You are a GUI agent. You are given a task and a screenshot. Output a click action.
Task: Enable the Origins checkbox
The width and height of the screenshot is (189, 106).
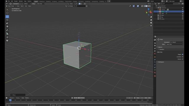(183, 54)
